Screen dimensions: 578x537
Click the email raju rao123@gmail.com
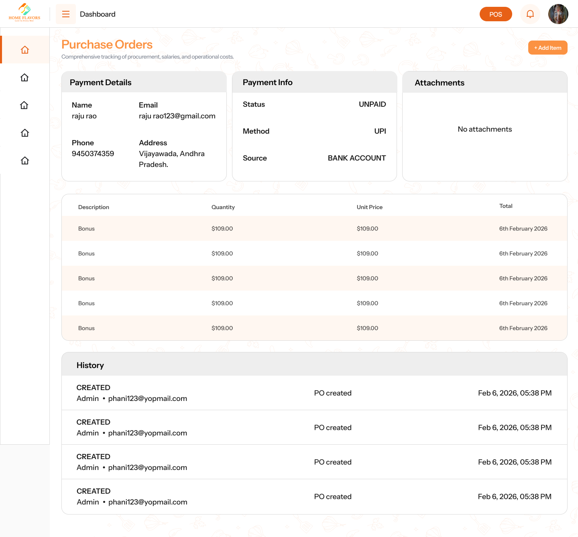[x=177, y=116]
